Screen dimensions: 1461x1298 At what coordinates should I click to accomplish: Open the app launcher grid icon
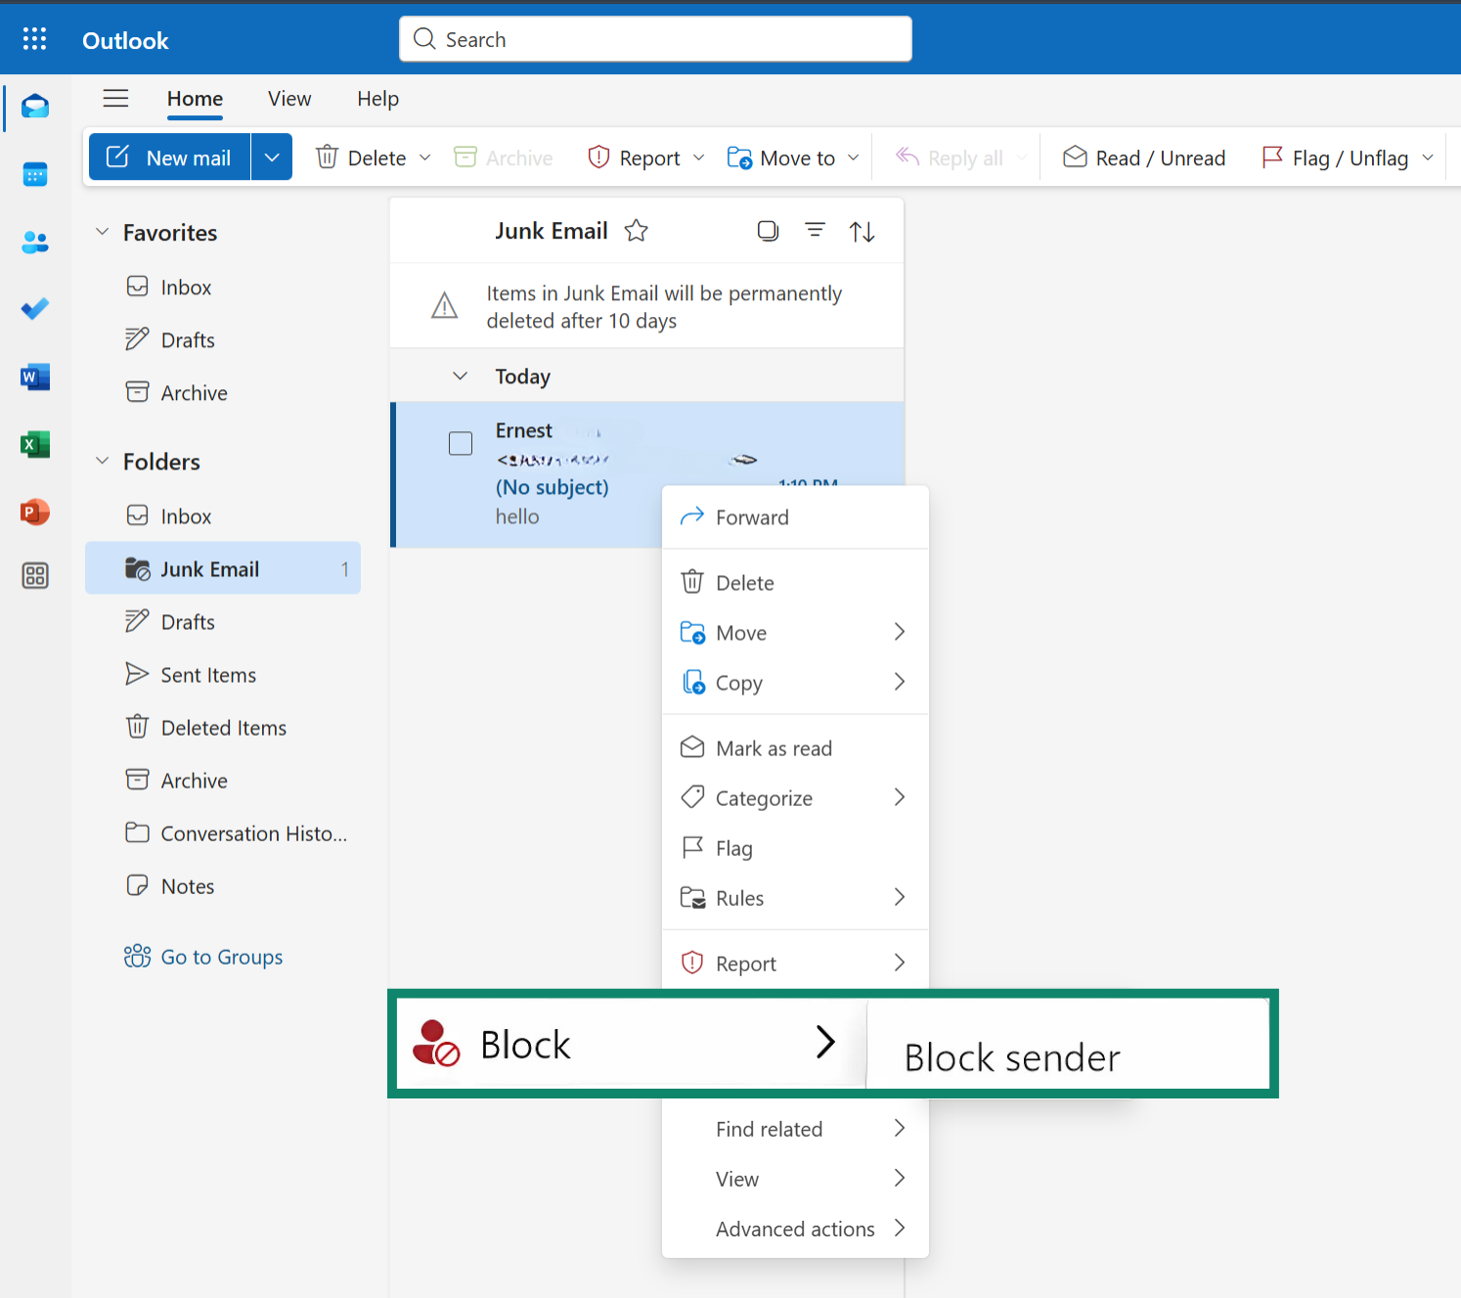click(34, 38)
